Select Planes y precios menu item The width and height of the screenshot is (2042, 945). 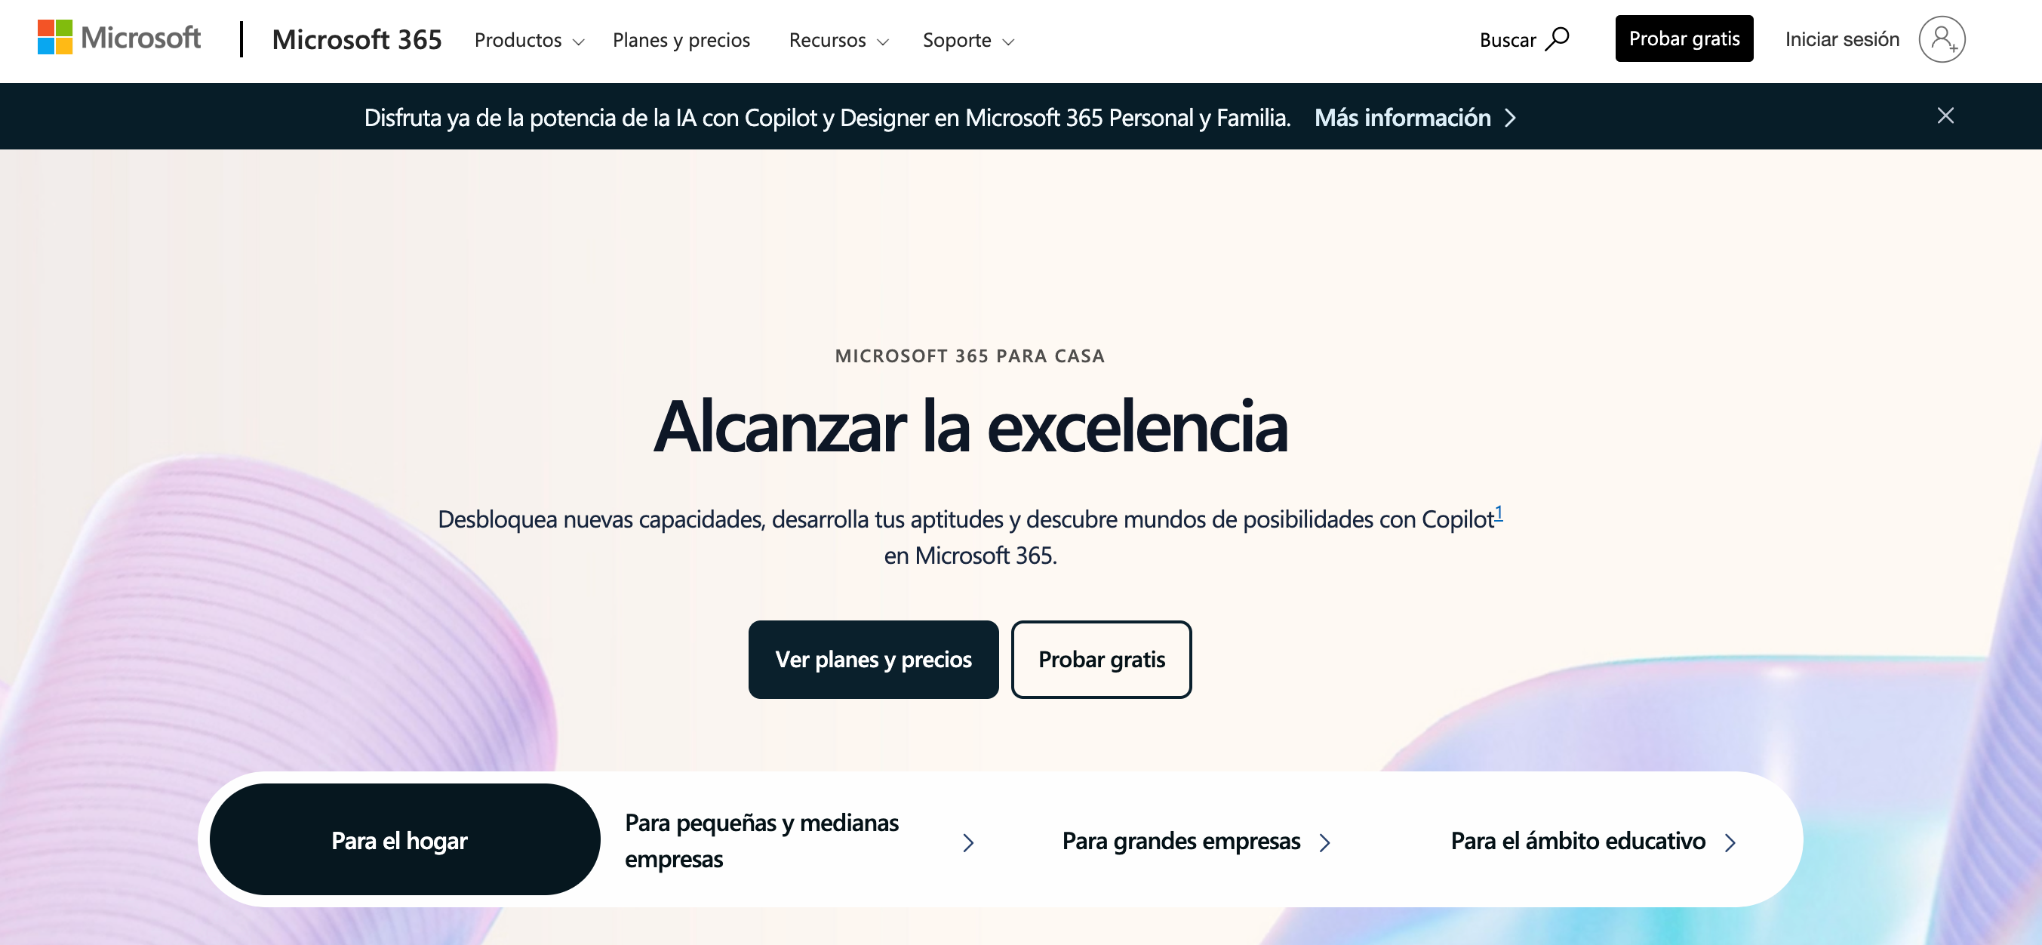coord(682,39)
